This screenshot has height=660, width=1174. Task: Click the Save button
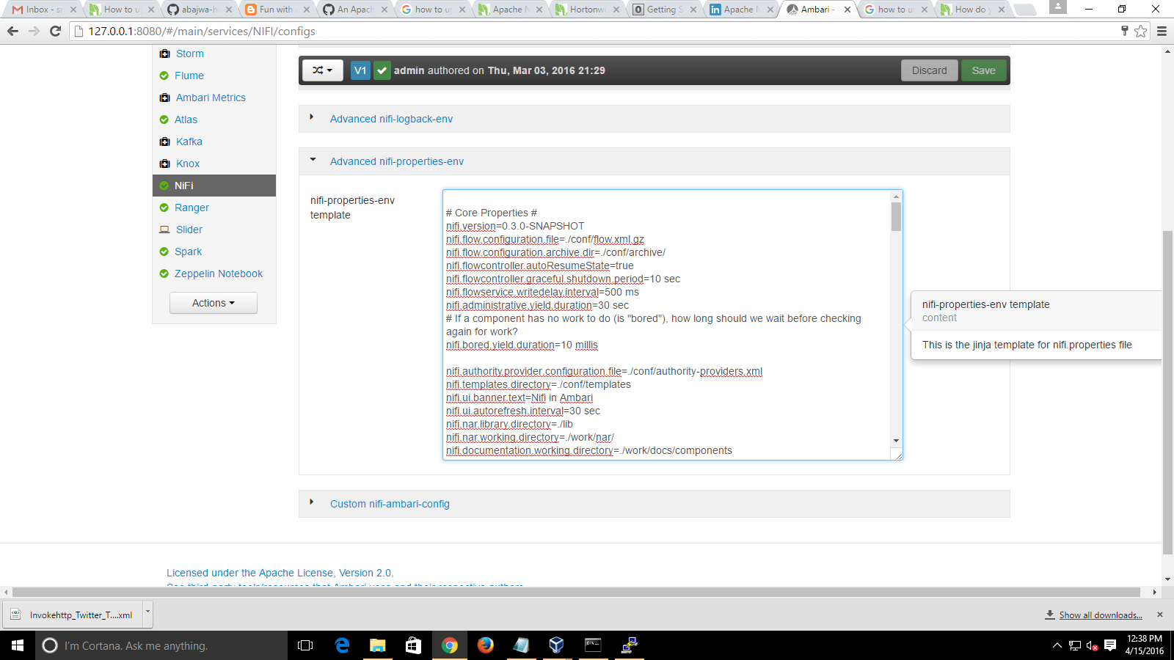pos(983,70)
